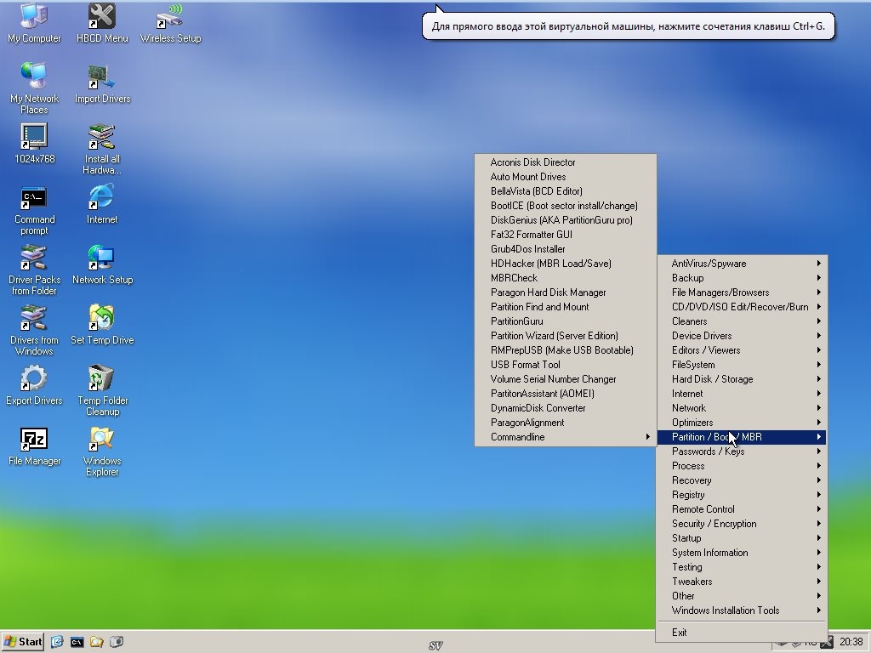Expand the Commandline submenu
This screenshot has height=653, width=871.
click(x=518, y=437)
